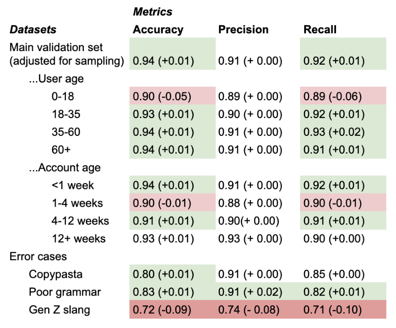This screenshot has height=328, width=396.
Task: Select the 12+ weeks precision cell
Action: pyautogui.click(x=250, y=239)
